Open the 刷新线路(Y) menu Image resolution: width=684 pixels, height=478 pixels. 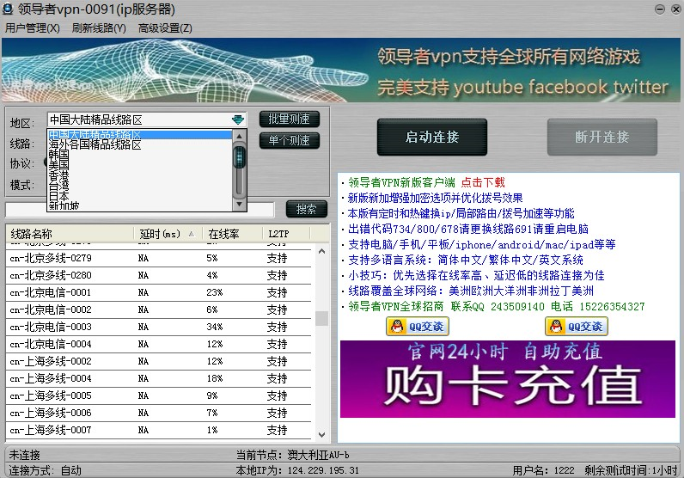tap(99, 28)
